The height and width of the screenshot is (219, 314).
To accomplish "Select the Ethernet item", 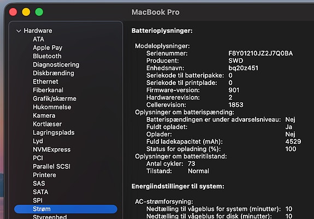I will coord(45,82).
